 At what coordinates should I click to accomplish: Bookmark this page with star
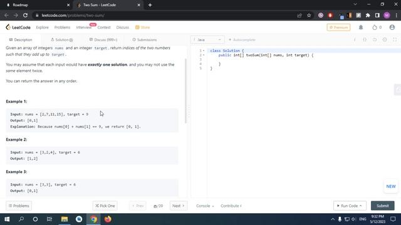(309, 15)
